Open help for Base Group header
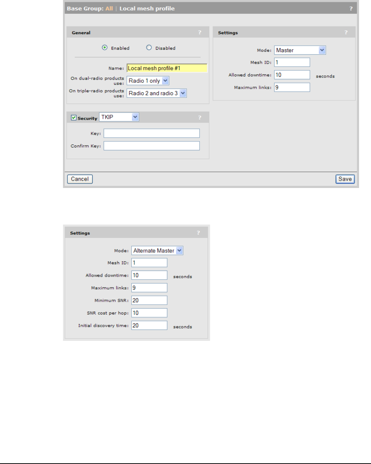371x464 pixels. pyautogui.click(x=351, y=9)
